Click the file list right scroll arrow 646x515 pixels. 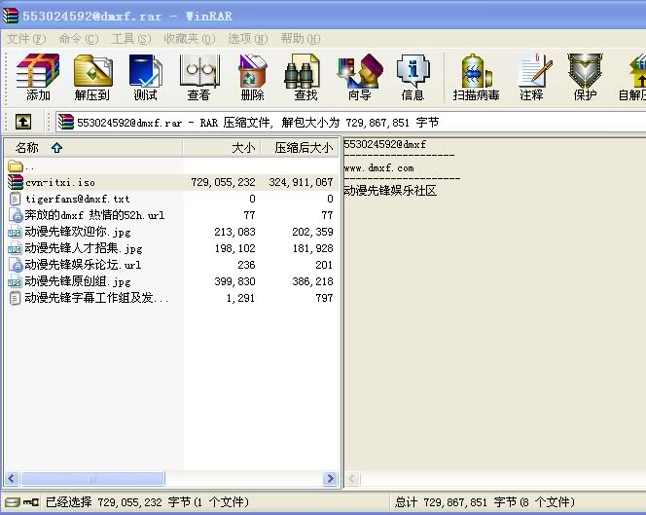coord(330,478)
